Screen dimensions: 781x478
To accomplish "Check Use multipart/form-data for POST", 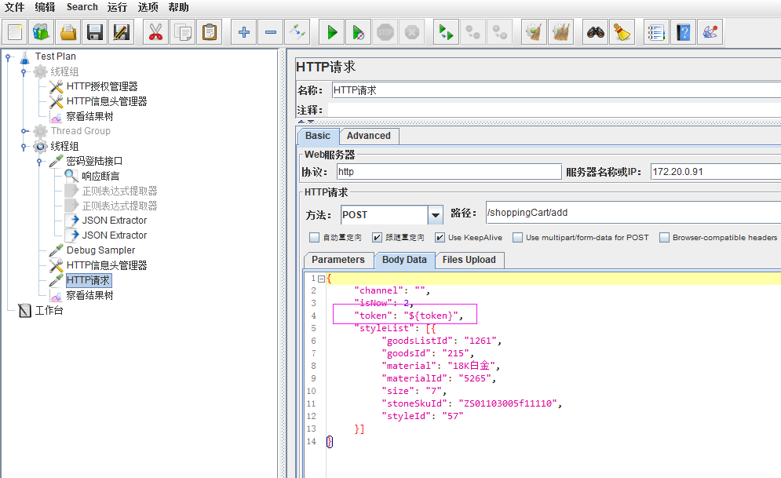I will [517, 237].
